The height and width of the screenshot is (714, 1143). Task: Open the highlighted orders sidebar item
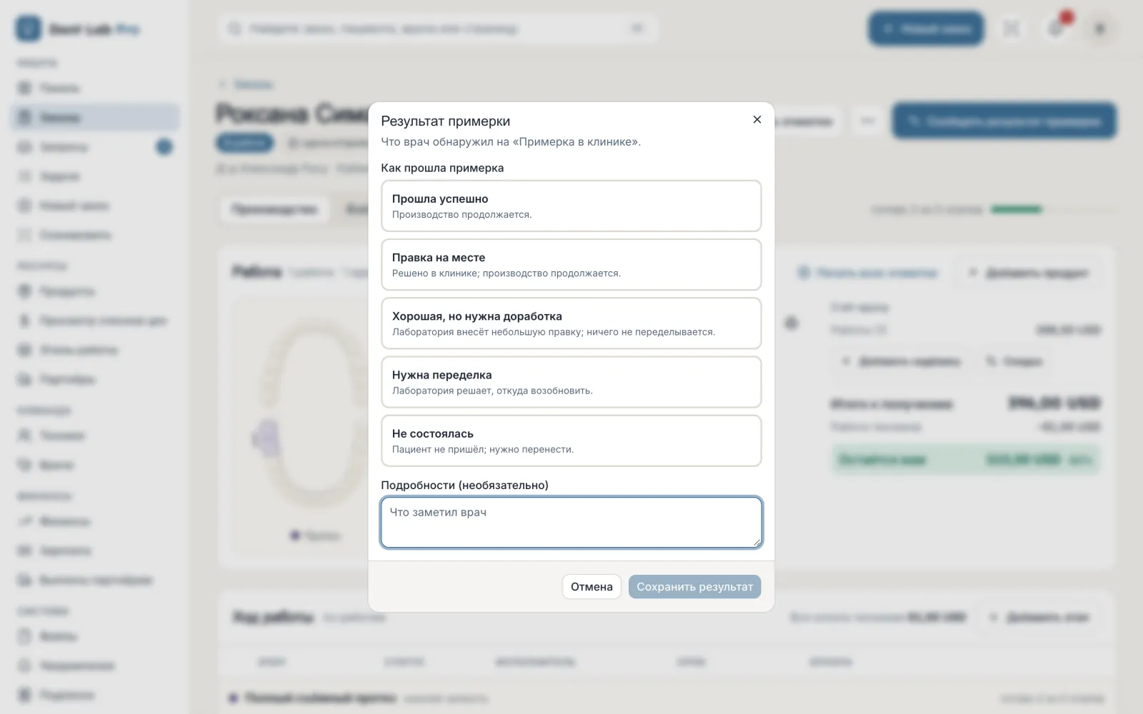95,117
